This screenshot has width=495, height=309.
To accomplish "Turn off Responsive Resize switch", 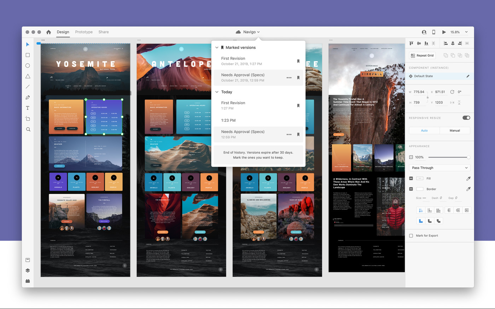I will coord(466,118).
